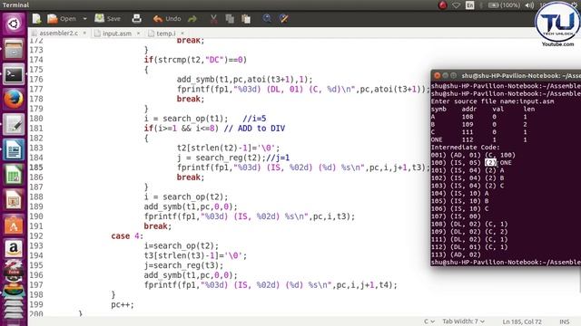The height and width of the screenshot is (326, 581).
Task: Click on code line "pc++;"
Action: coord(123,305)
